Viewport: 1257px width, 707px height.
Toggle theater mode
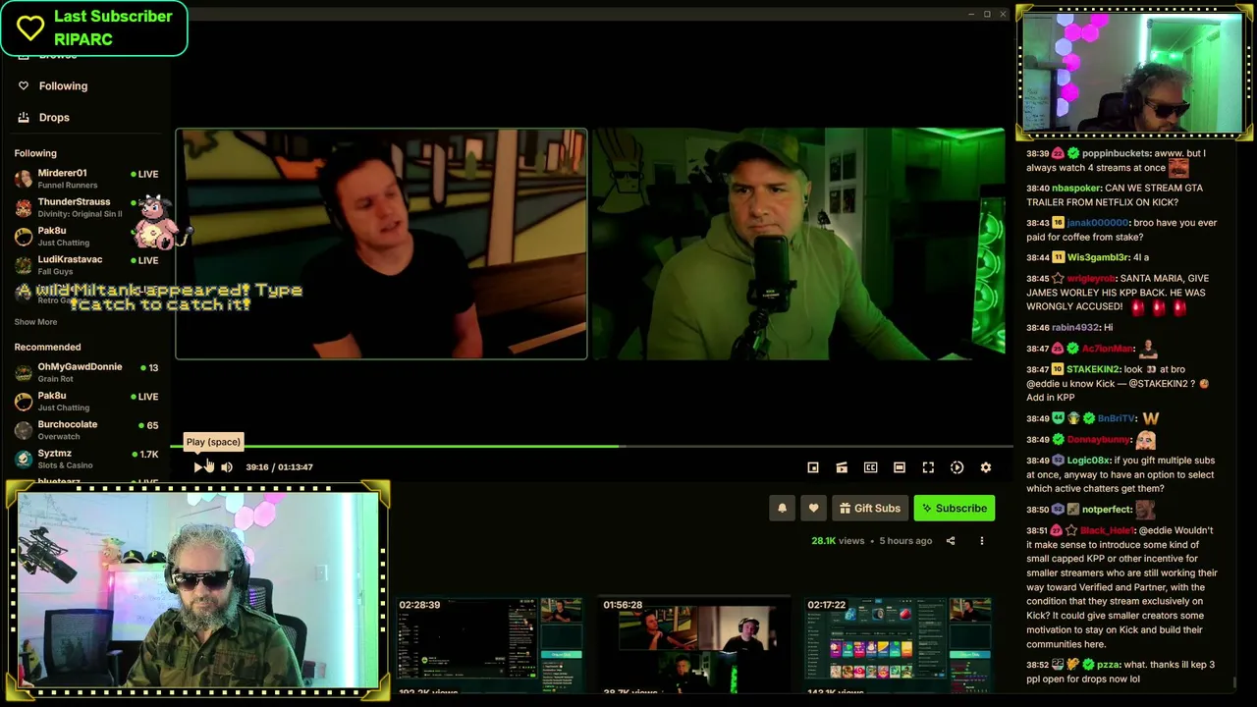[899, 467]
